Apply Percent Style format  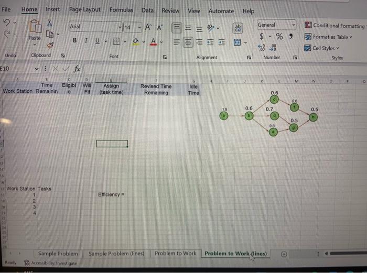(279, 36)
